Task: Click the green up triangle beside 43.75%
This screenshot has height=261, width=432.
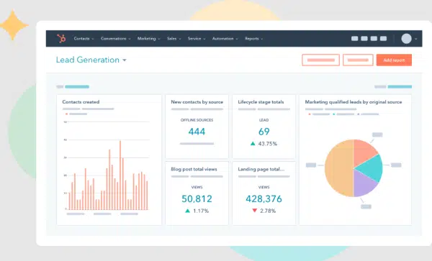Action: point(253,144)
